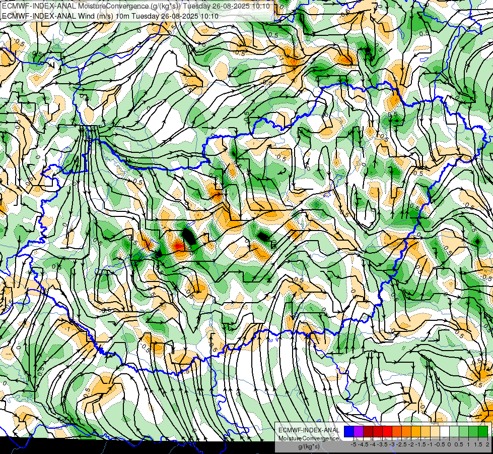The height and width of the screenshot is (454, 493).
Task: Click the legend scale value 2
Action: (x=487, y=444)
